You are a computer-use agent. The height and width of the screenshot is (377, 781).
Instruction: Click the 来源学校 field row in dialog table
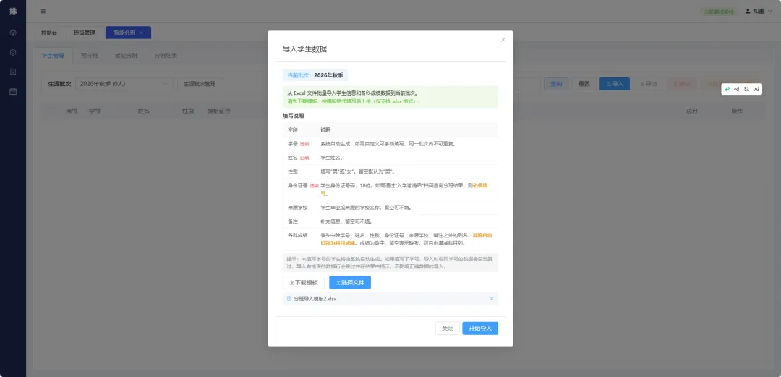point(390,208)
